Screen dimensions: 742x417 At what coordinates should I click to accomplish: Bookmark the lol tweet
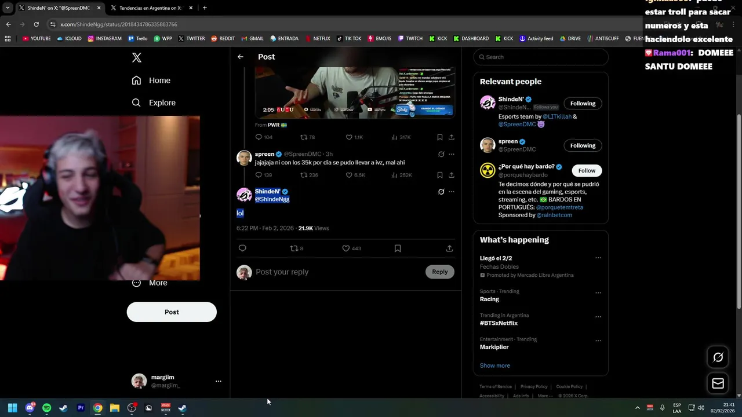coord(398,248)
